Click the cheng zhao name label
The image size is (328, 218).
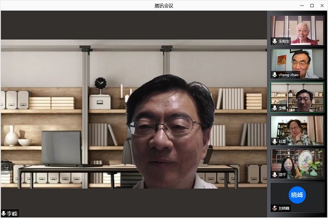pos(288,75)
